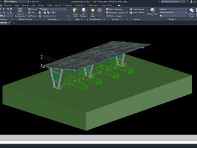
Task: Open the Materials Browser
Action: (x=114, y=9)
